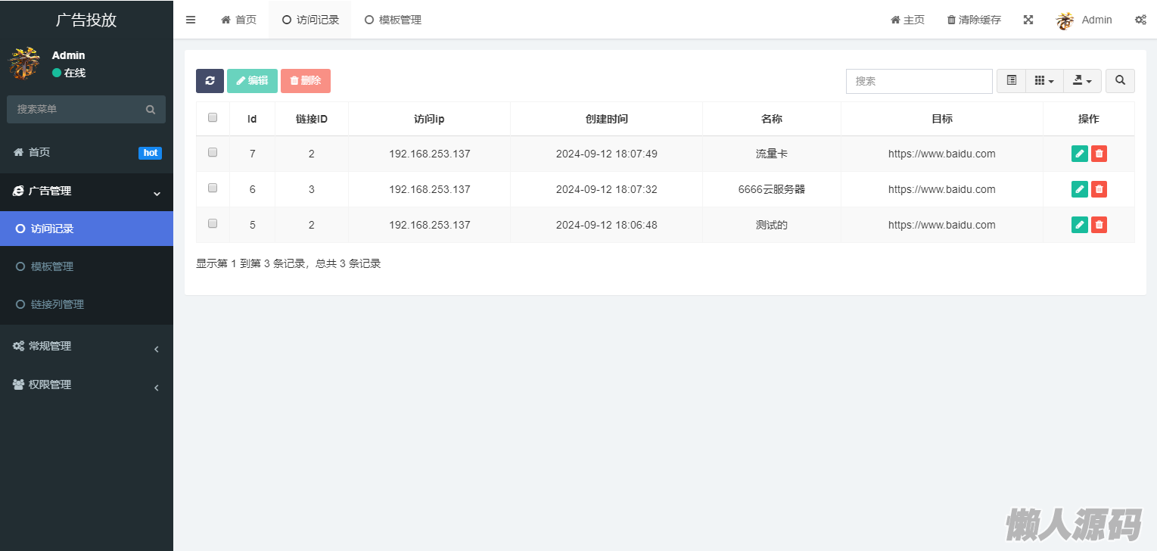Delete the record named 测试的
The height and width of the screenshot is (551, 1157).
click(1099, 225)
